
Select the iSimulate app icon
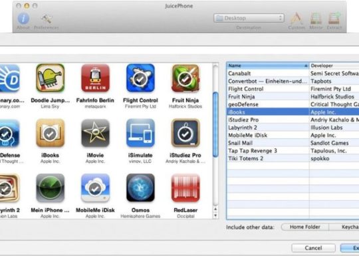point(140,133)
